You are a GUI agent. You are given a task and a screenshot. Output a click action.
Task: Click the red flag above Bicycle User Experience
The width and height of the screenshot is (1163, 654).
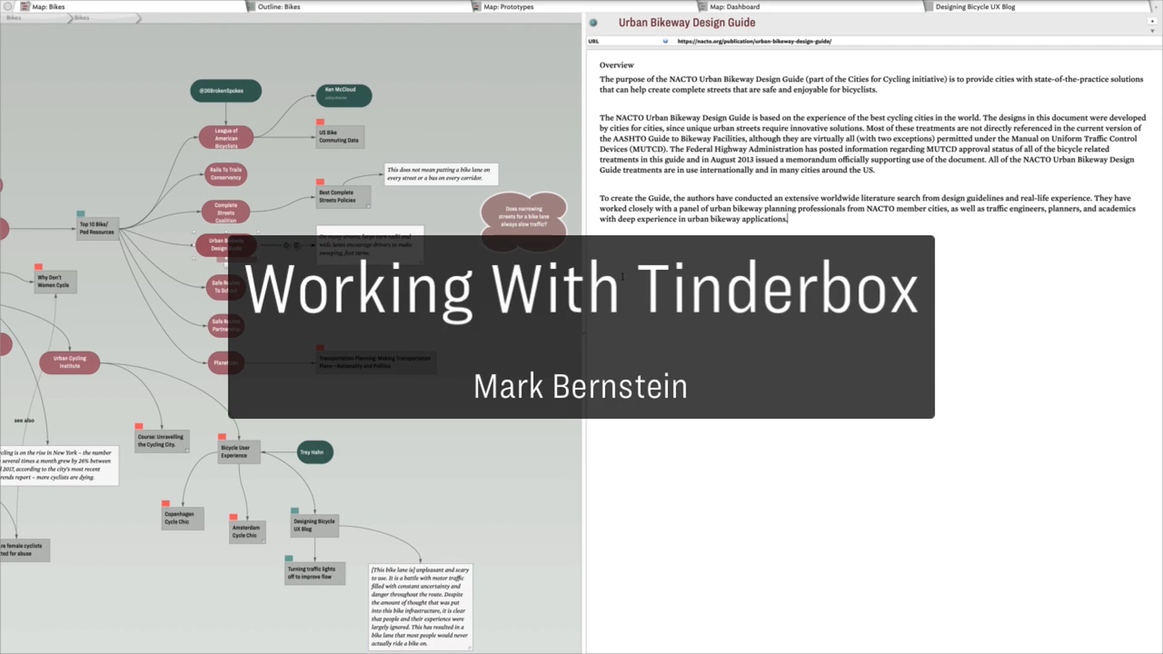tap(222, 437)
